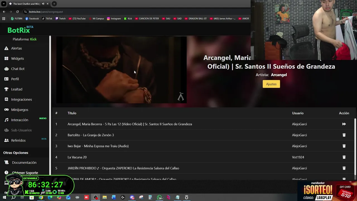Open the James Arthur bookmark

222,19
